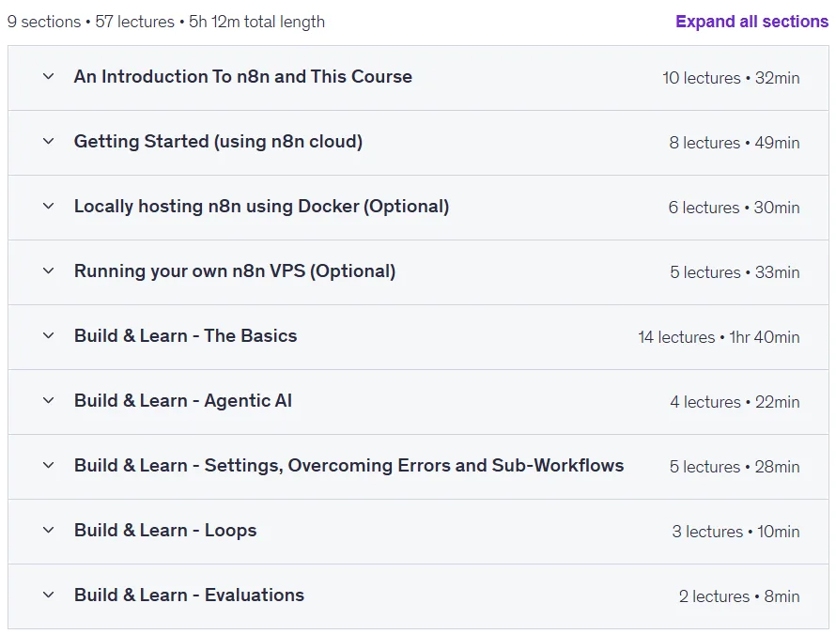The height and width of the screenshot is (634, 836).
Task: Expand chevron for Build & Learn - Evaluations
Action: pos(49,595)
